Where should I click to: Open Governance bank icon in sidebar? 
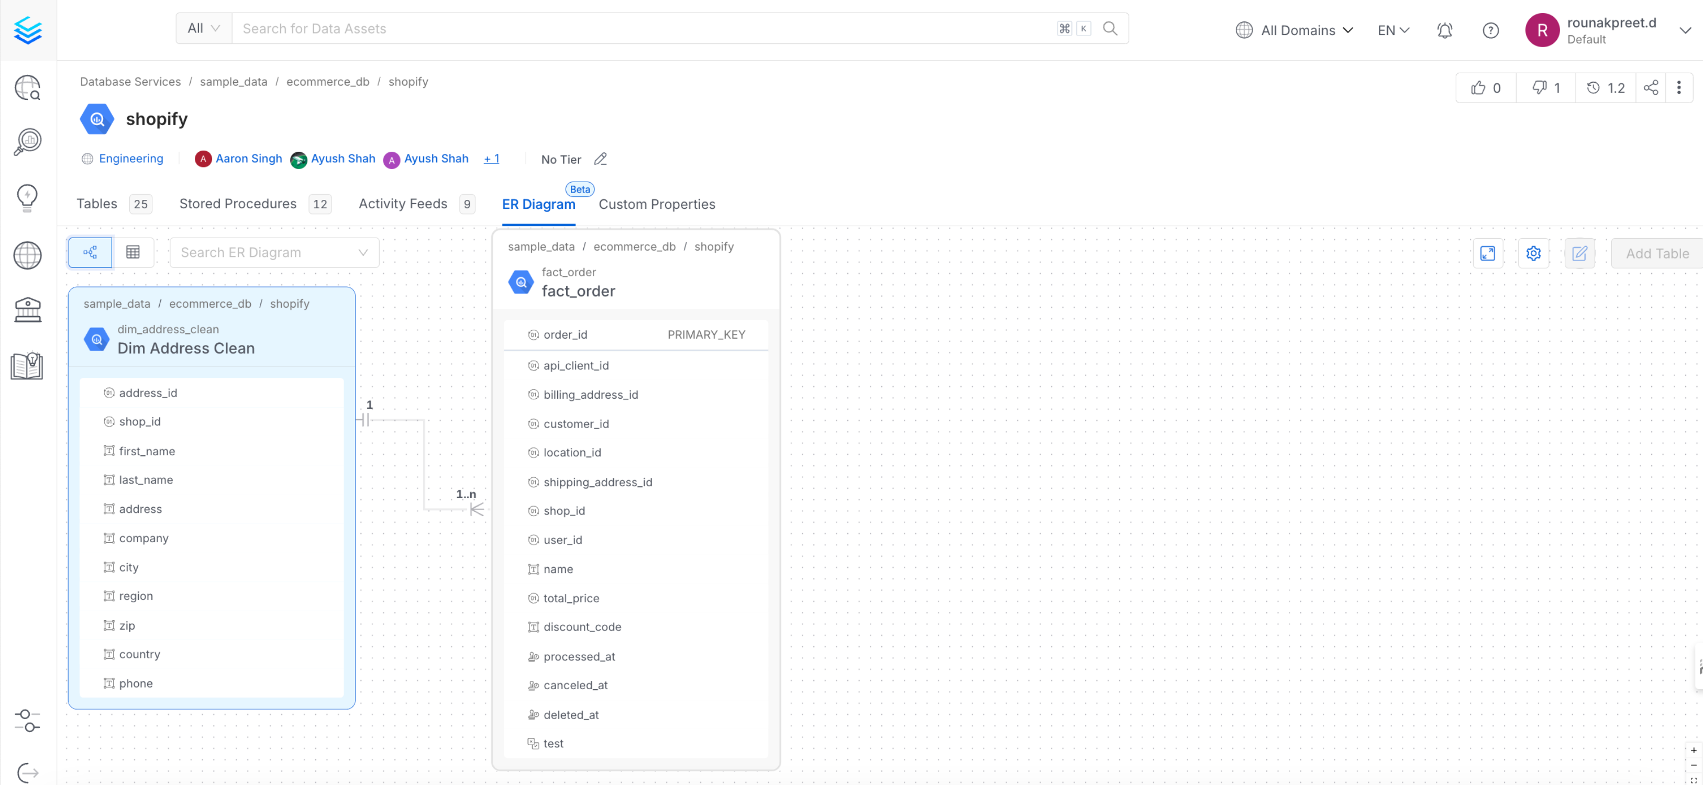point(27,310)
